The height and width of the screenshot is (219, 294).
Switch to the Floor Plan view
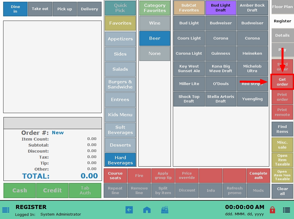[x=282, y=7]
